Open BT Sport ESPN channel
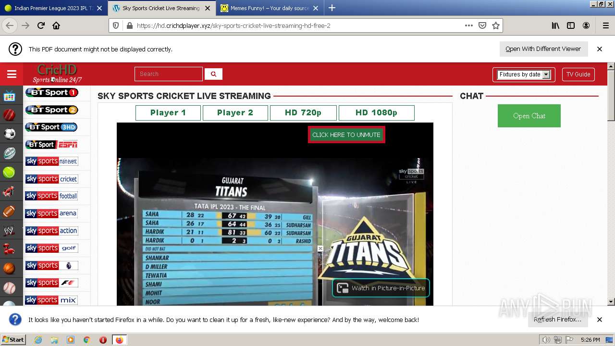The width and height of the screenshot is (615, 346). pos(51,144)
